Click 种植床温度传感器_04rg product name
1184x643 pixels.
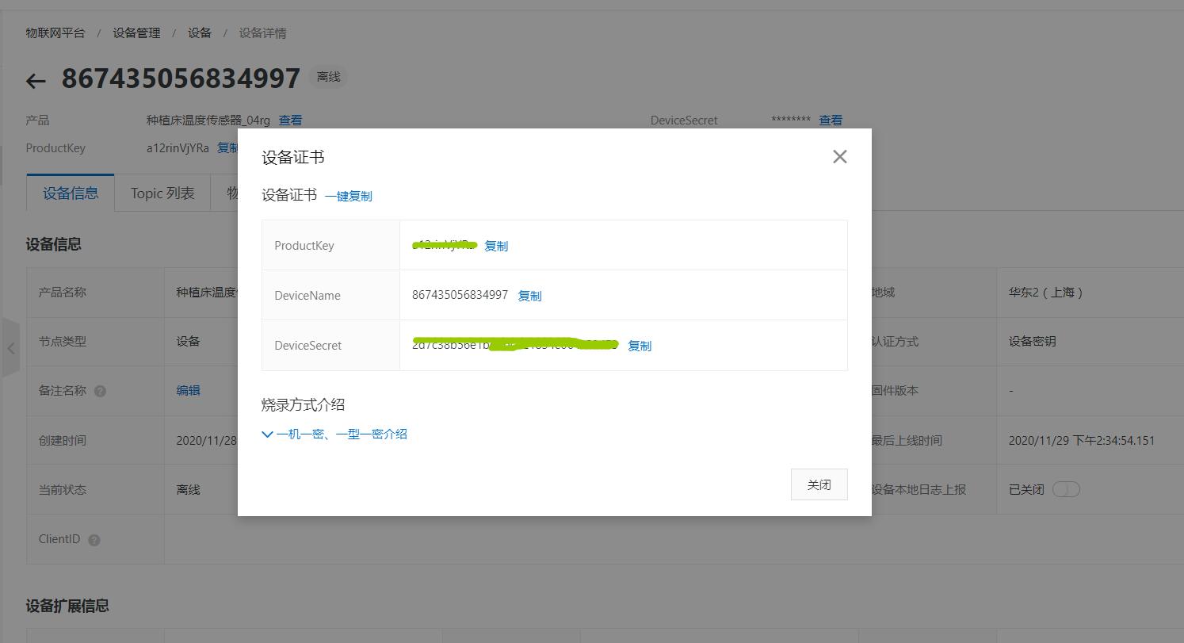208,121
